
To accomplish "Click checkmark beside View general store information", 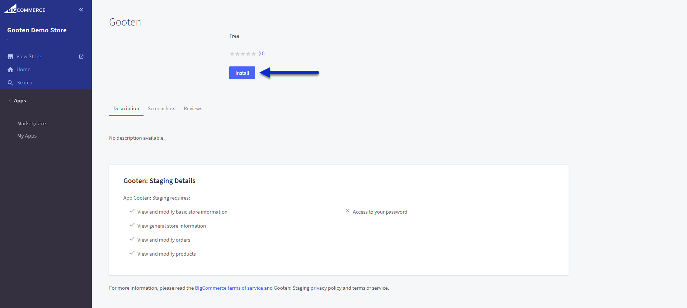I will click(x=132, y=225).
